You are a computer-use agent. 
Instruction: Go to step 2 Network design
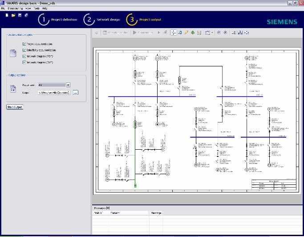(101, 20)
